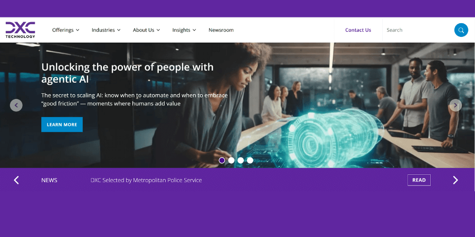Viewport: 475px width, 237px height.
Task: Go to previous hero slide arrow
Action: pyautogui.click(x=16, y=105)
